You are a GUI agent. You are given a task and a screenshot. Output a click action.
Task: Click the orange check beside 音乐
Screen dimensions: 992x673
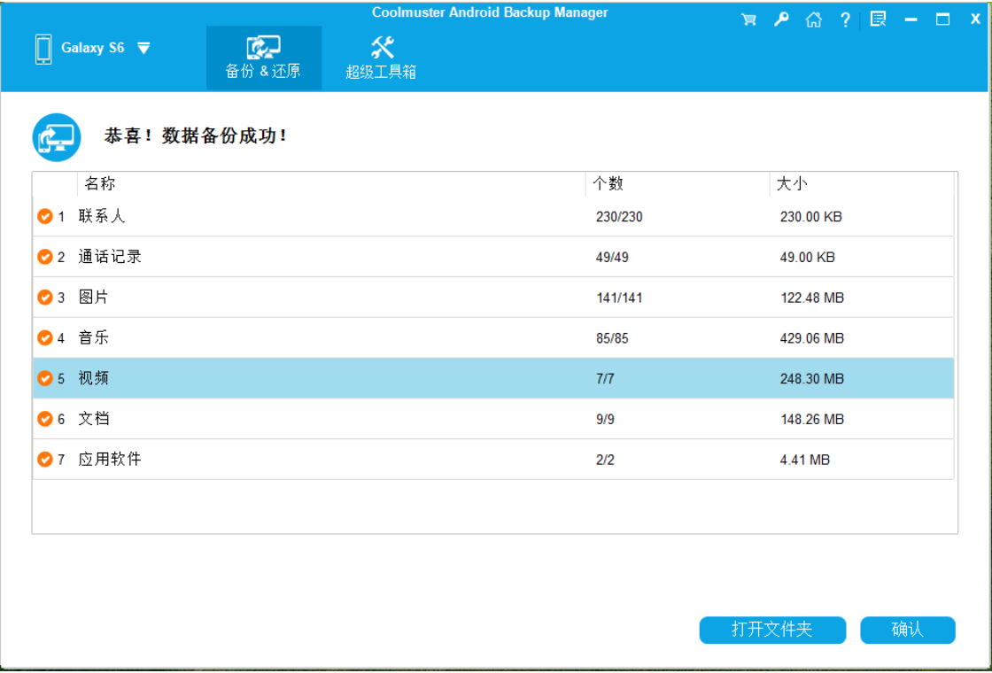tap(45, 337)
